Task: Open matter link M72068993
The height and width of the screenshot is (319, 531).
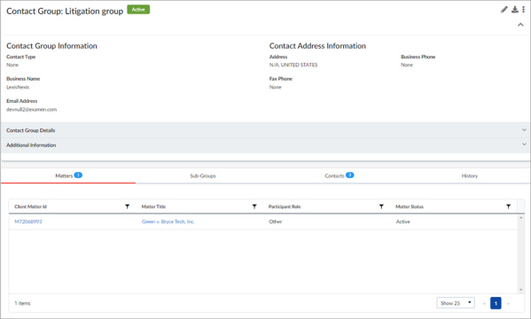Action: [28, 222]
